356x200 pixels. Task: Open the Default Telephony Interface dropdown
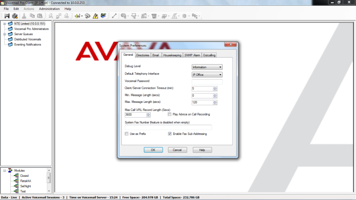pyautogui.click(x=207, y=75)
